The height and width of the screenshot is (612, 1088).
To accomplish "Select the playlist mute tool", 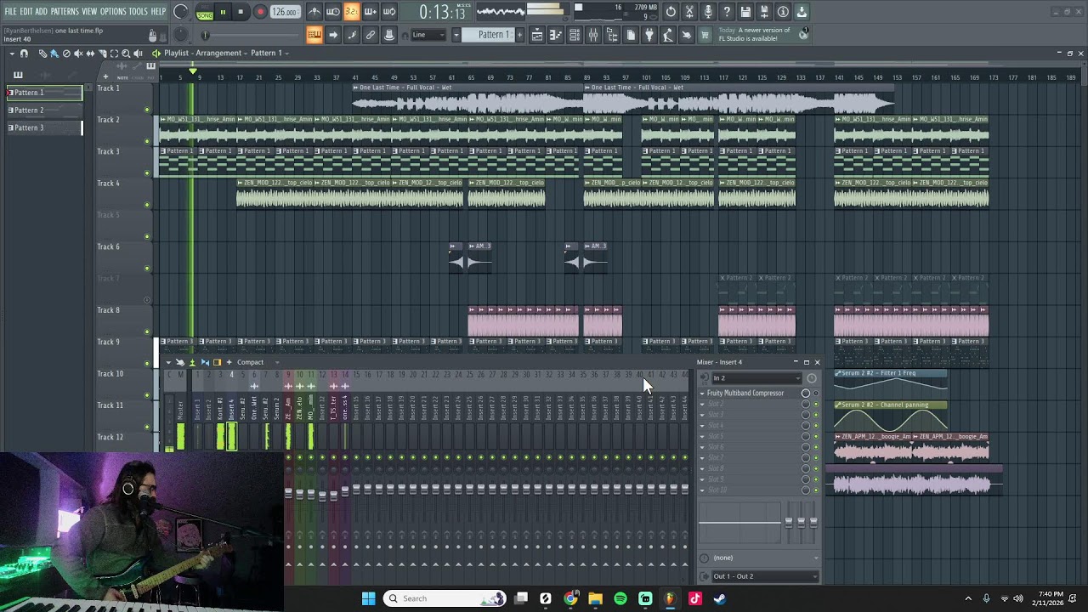I will [78, 54].
